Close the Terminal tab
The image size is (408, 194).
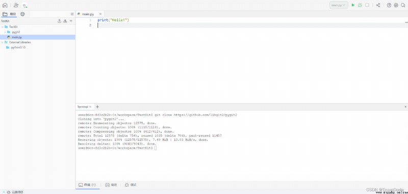[90, 107]
